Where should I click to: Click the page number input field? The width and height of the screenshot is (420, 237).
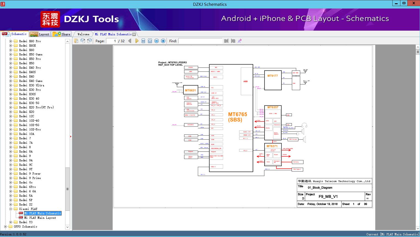pos(111,41)
